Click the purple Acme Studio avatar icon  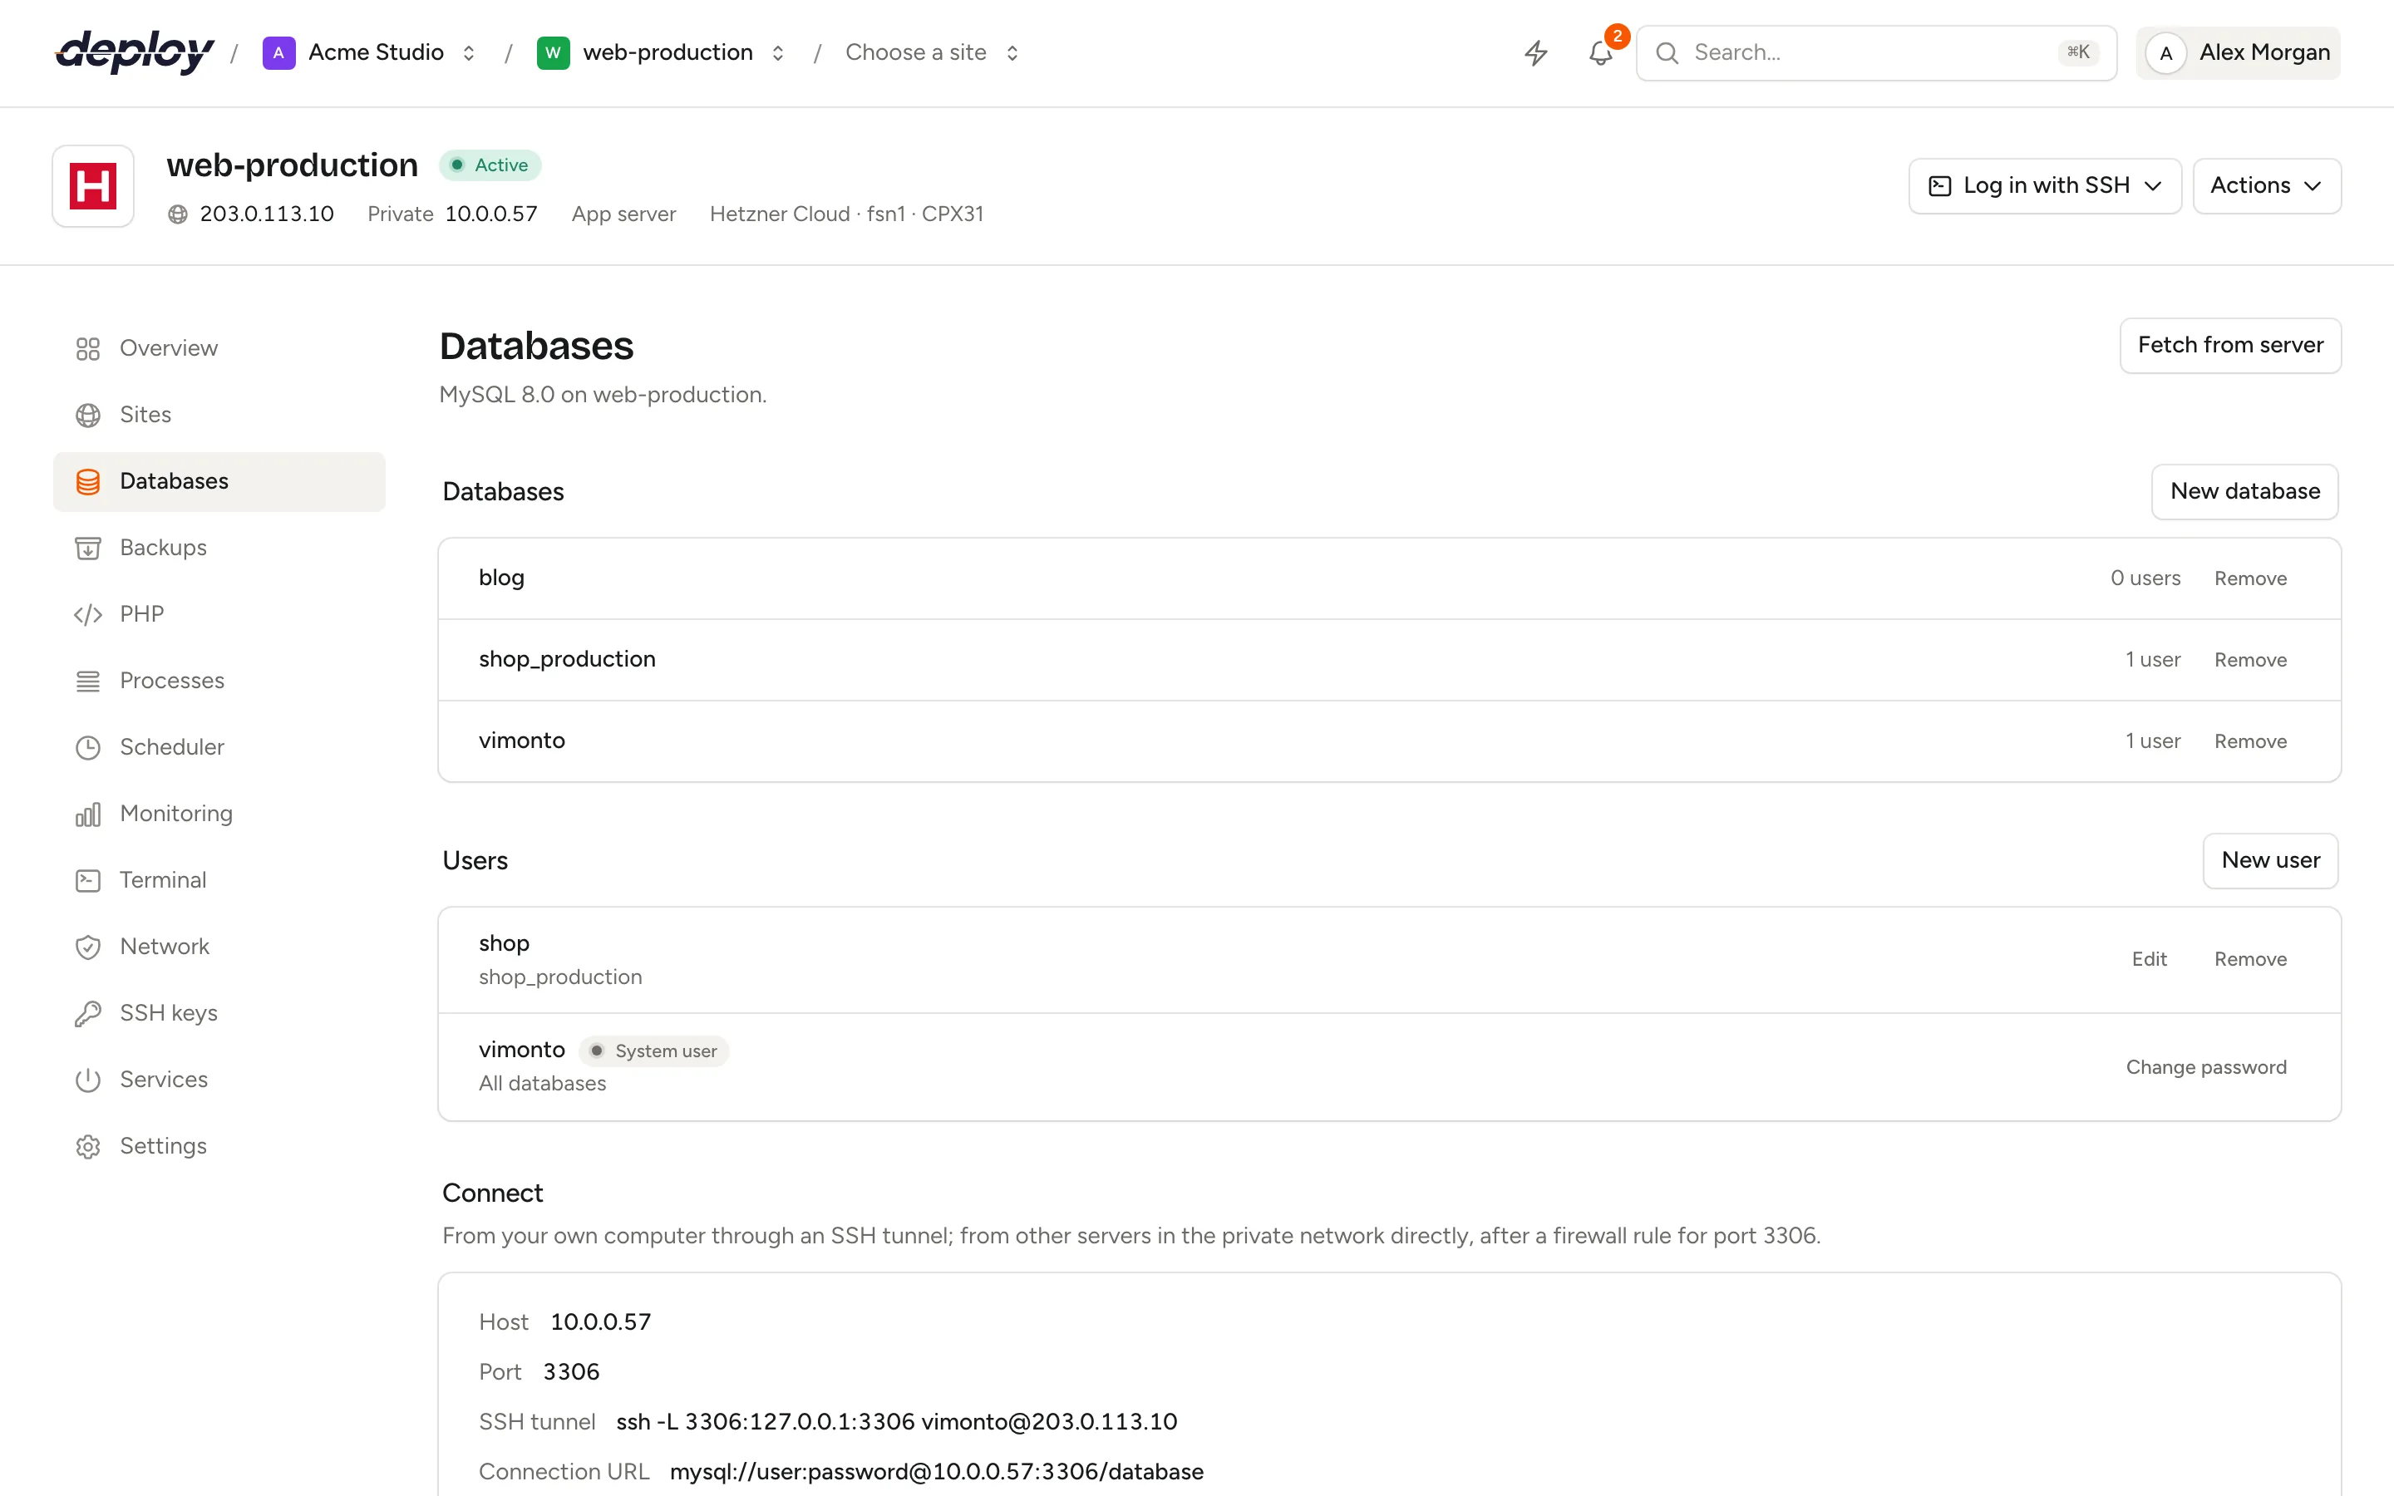tap(279, 52)
